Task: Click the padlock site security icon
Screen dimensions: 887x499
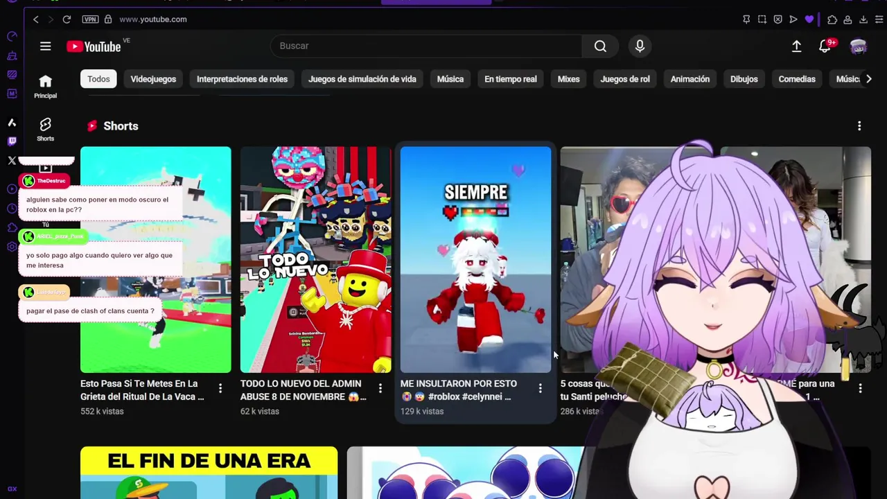Action: click(108, 19)
